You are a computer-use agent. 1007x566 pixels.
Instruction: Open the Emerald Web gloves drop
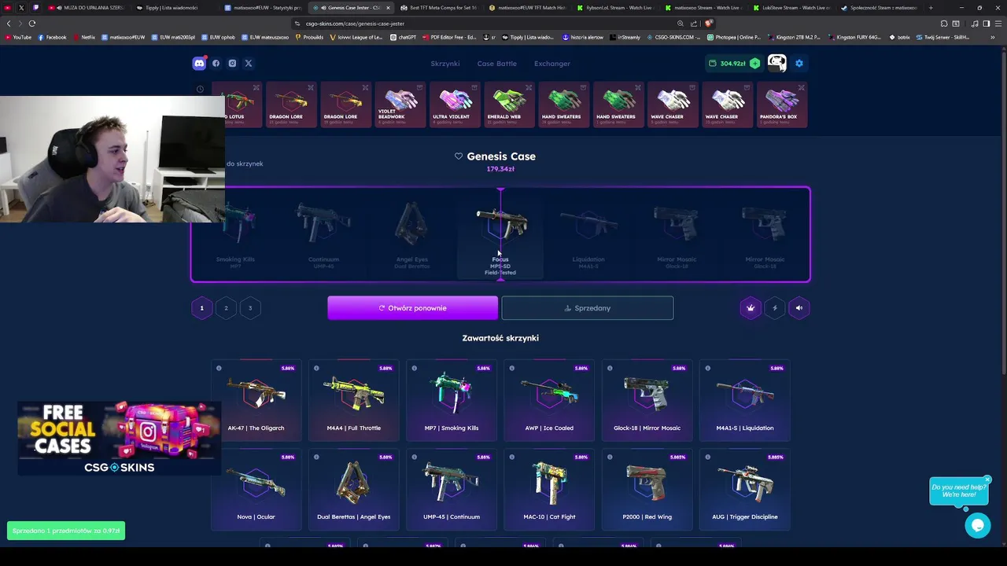pos(509,105)
